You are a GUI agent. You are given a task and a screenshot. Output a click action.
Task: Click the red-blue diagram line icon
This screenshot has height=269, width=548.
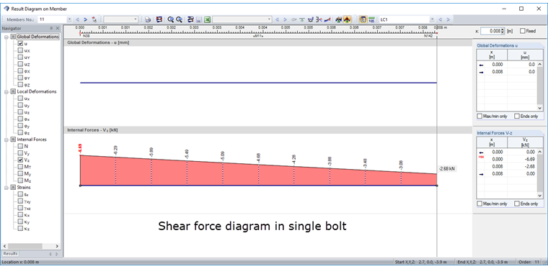click(x=327, y=19)
